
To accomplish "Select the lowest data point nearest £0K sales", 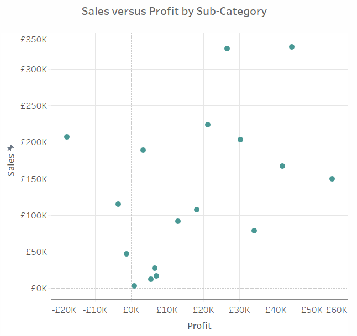I will [x=134, y=286].
